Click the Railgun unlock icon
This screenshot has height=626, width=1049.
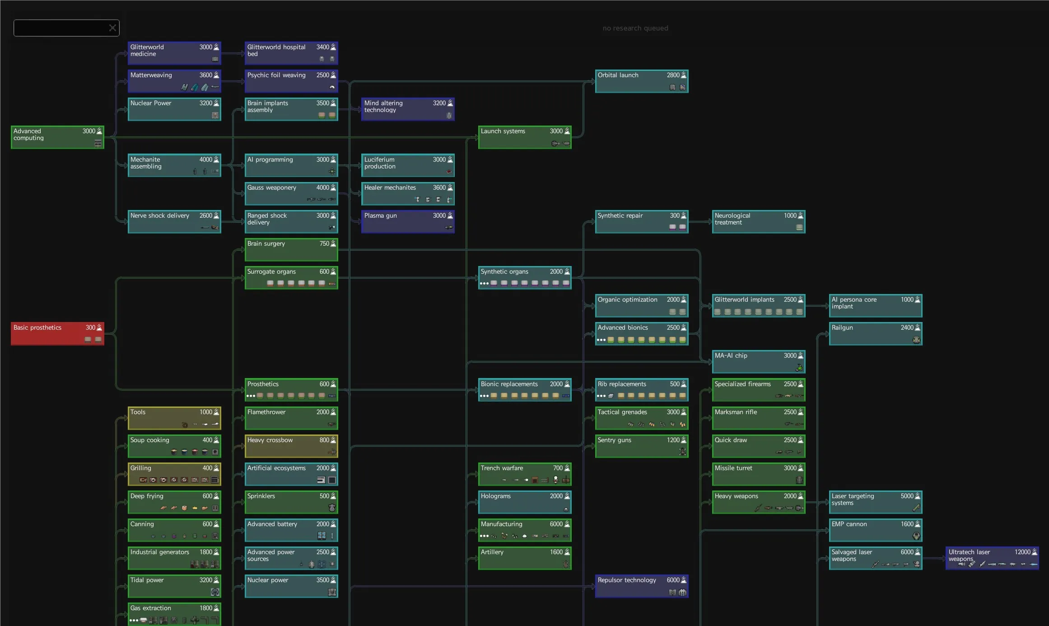tap(916, 340)
